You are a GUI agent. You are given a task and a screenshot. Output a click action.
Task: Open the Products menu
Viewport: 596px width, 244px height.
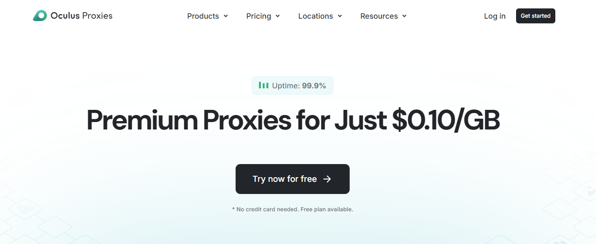click(x=203, y=16)
